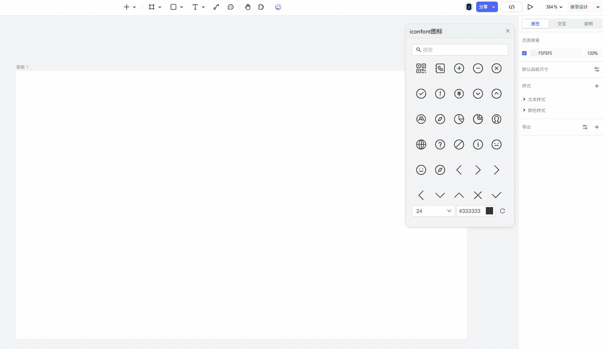
Task: Open 默认画板尺寸 settings slider icon
Action: [x=597, y=69]
